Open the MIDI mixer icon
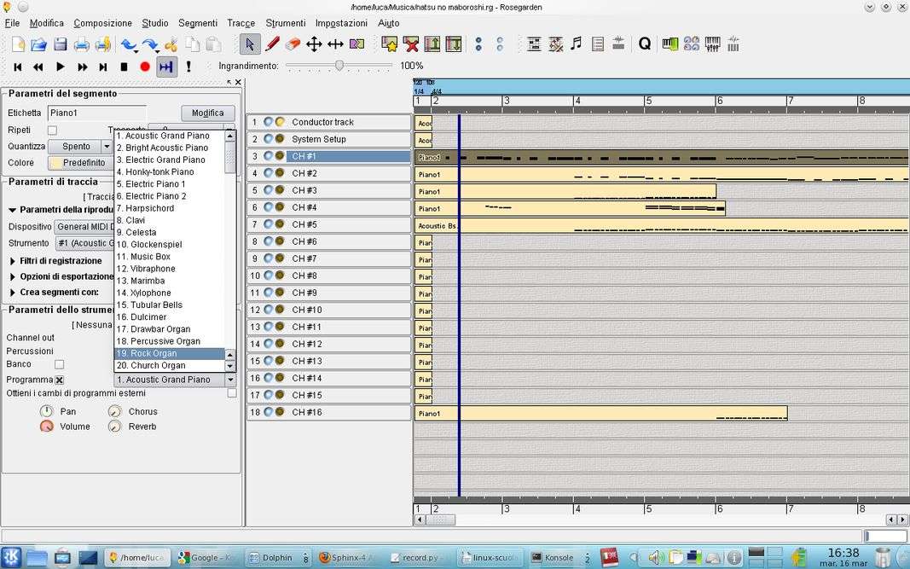 (x=712, y=44)
